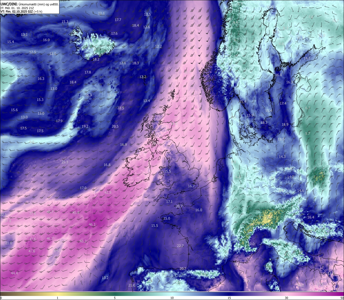Viewport: 344px width, 300px height.
Task: Click the color scale label 5
Action: (x=115, y=298)
